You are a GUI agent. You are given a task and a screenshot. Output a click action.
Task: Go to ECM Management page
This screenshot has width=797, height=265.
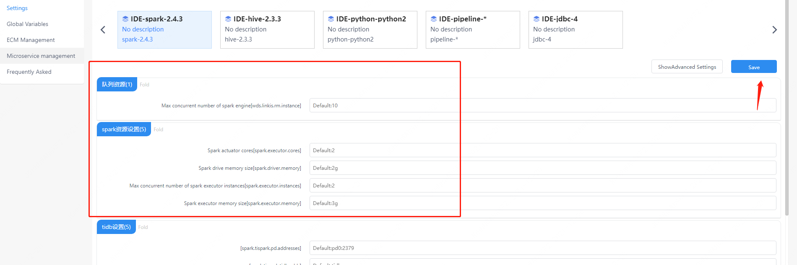[31, 40]
